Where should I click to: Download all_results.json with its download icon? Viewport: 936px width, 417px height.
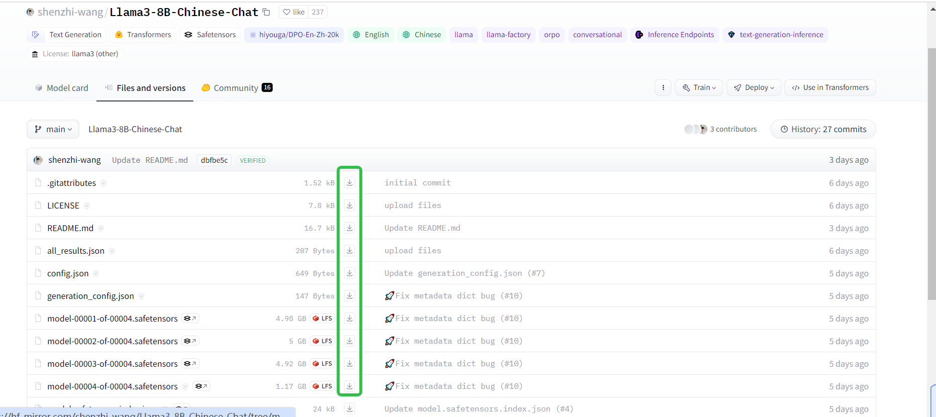[x=349, y=251]
